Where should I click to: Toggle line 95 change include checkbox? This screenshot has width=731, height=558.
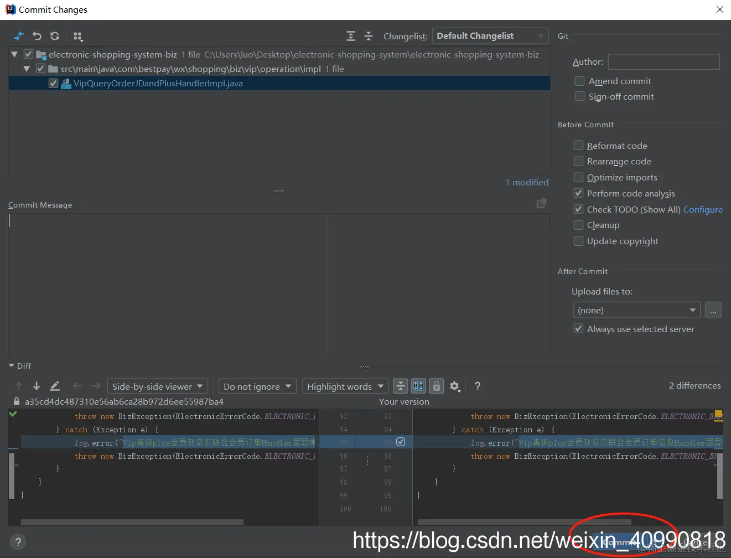pos(401,442)
